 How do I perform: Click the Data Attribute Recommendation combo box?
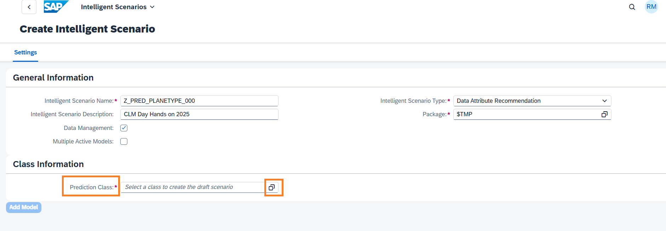[x=527, y=101]
